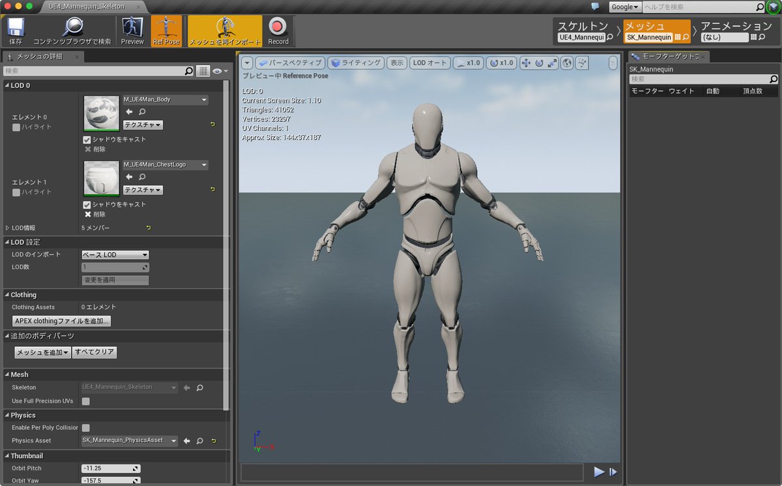This screenshot has width=782, height=486.
Task: Delete Element 1 via 削除 button
Action: pyautogui.click(x=94, y=214)
